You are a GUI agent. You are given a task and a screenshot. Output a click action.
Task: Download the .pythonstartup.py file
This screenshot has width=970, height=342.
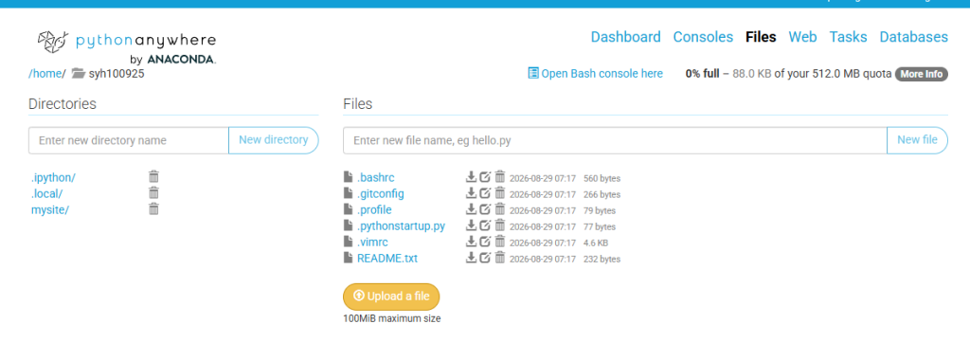click(471, 225)
